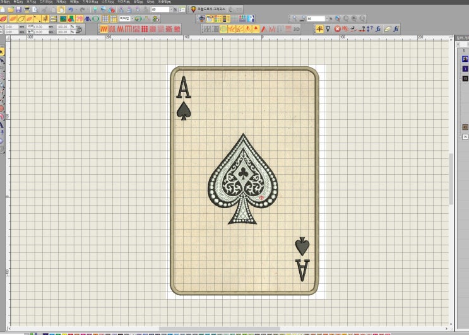Click the small spade under the top-left A
This screenshot has width=469, height=335.
184,111
